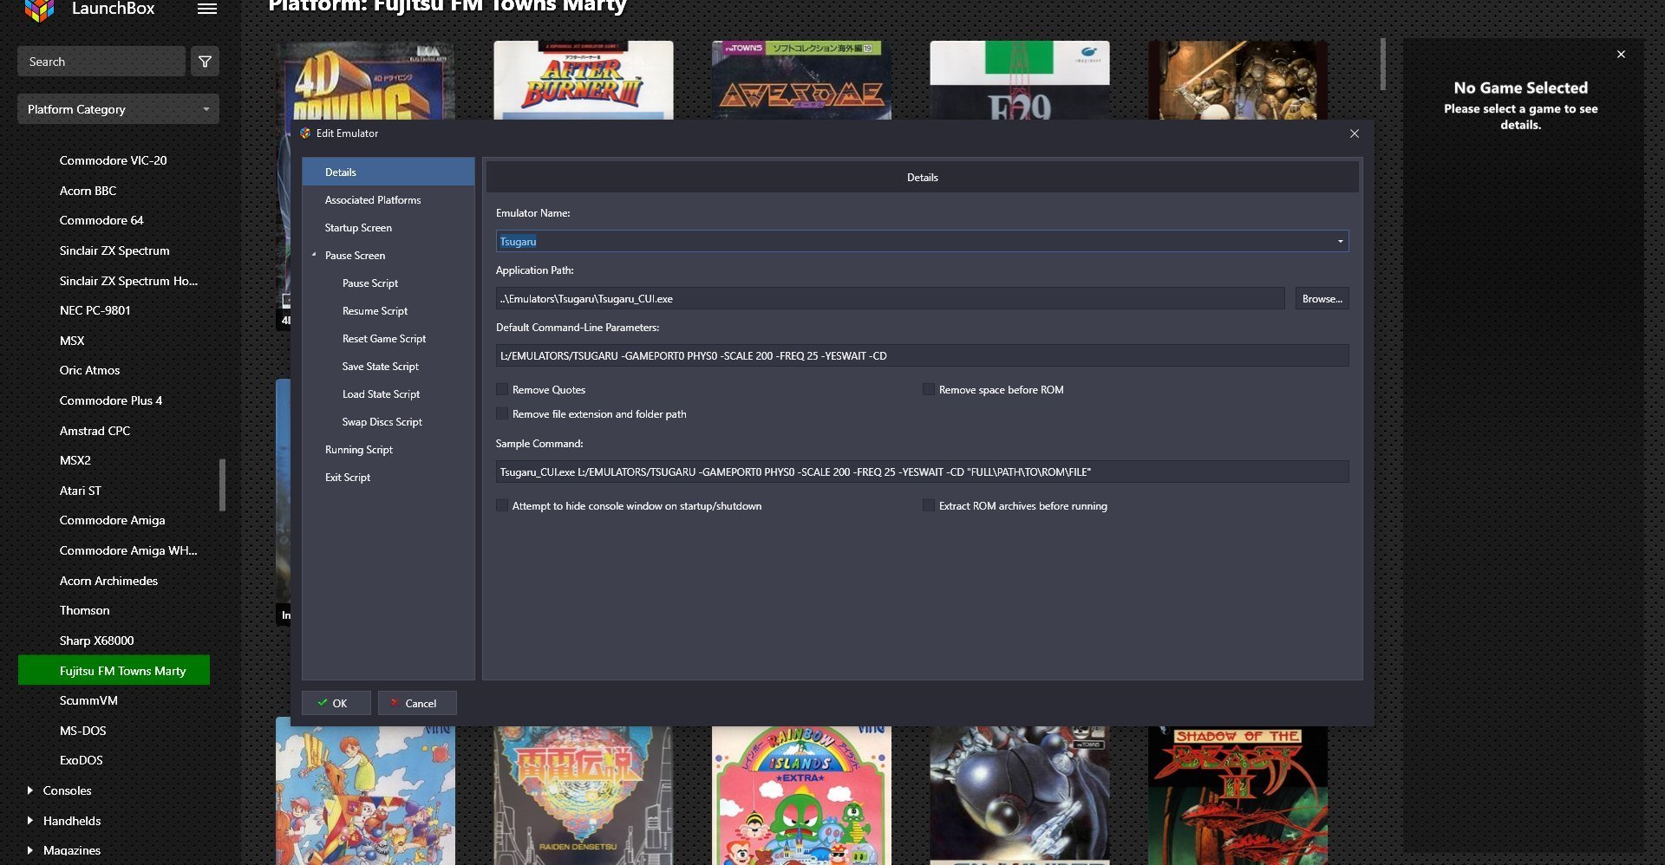Click the Application Path field

click(x=890, y=298)
